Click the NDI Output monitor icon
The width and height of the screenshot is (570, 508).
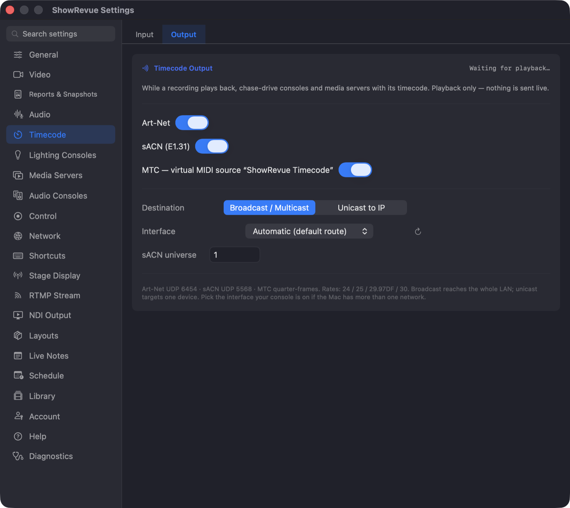click(18, 315)
